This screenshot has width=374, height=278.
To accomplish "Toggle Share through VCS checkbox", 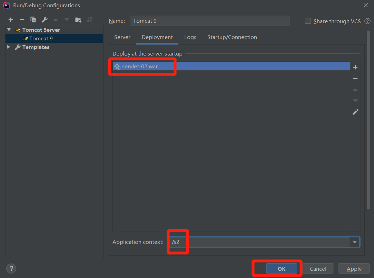I will coord(308,21).
